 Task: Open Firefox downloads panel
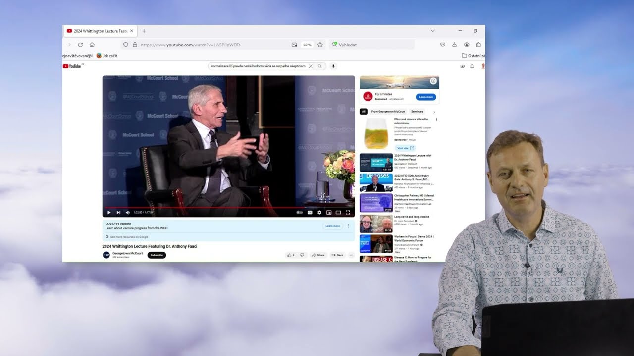pyautogui.click(x=454, y=44)
